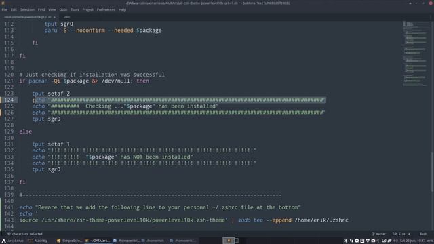Open the Preferences menu
This screenshot has height=244, width=434.
click(x=106, y=9)
